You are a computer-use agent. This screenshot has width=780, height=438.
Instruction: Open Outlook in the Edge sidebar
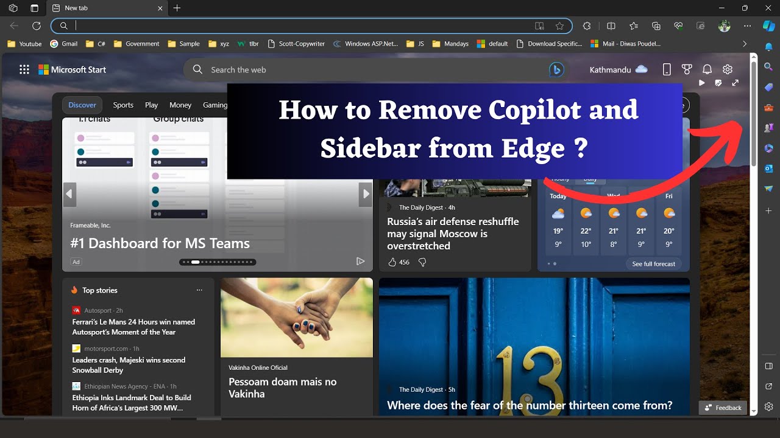[768, 169]
